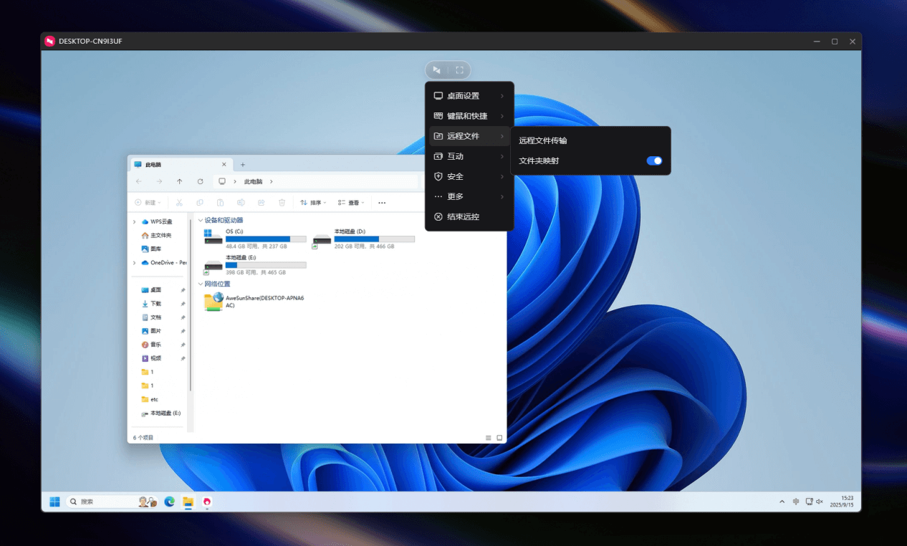The image size is (907, 546).
Task: Click 远程文件传输 option
Action: (543, 140)
